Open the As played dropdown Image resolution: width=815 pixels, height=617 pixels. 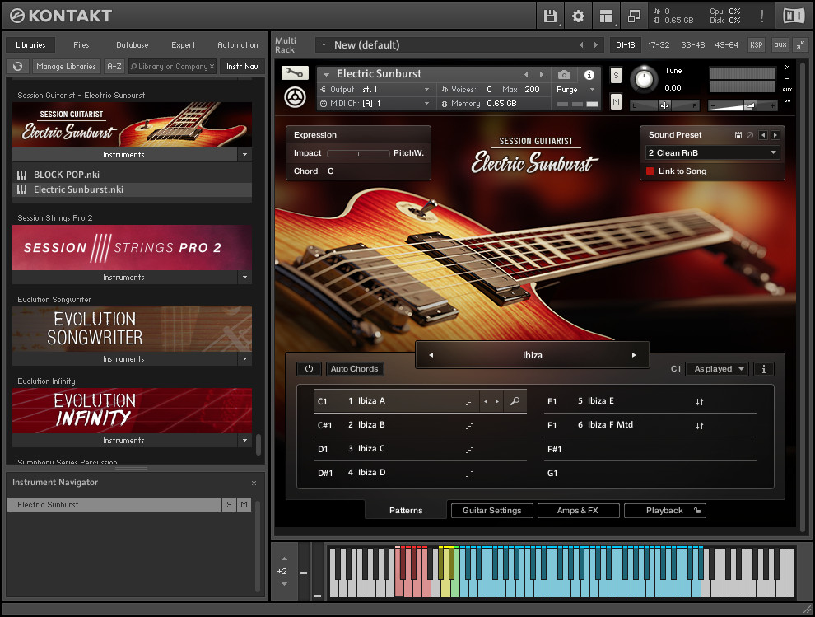tap(717, 369)
